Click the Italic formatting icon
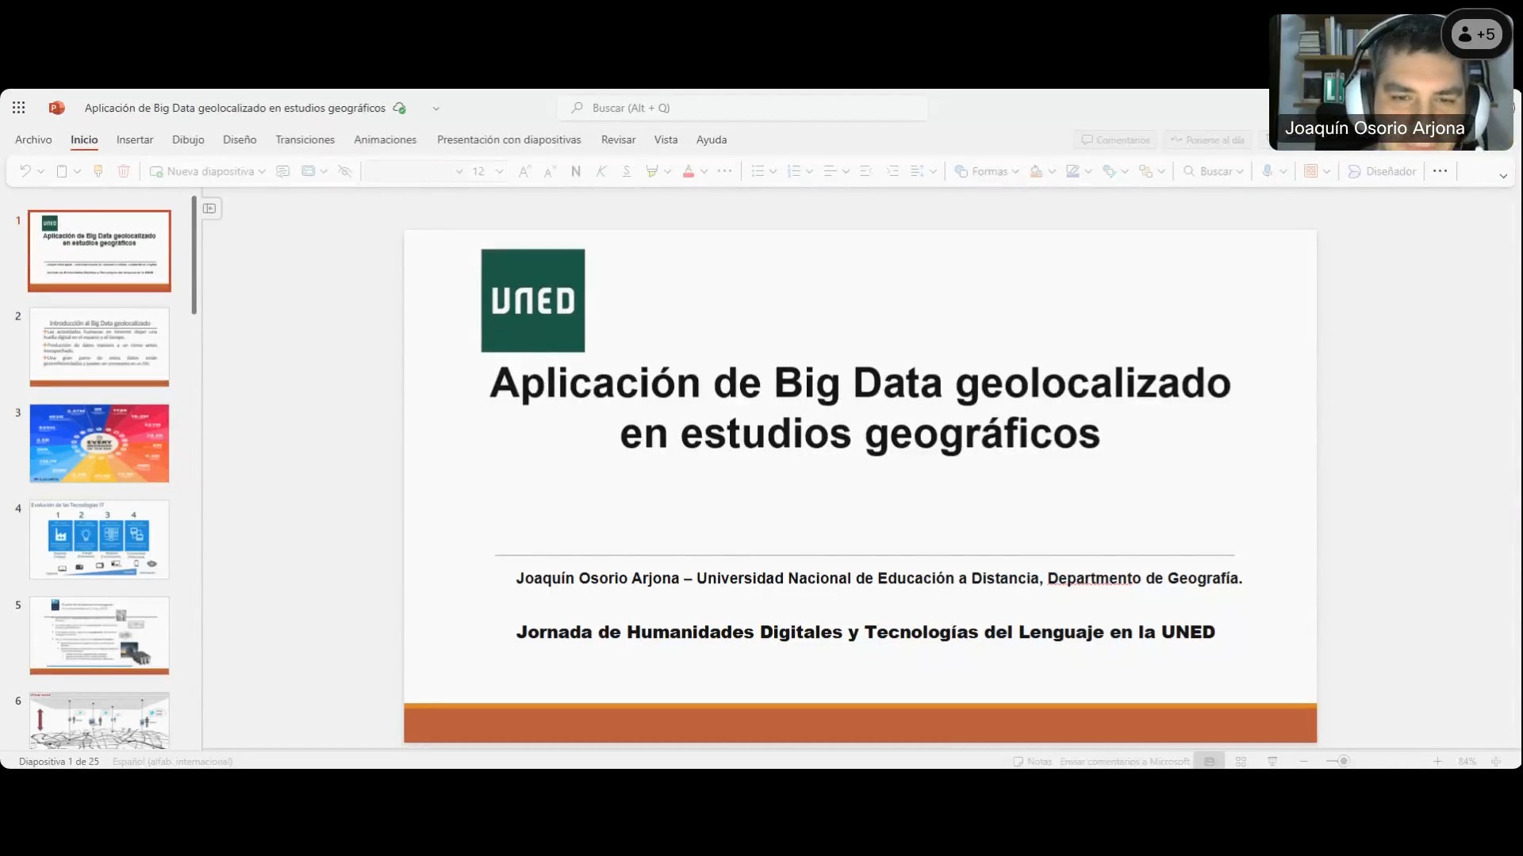 (x=601, y=171)
